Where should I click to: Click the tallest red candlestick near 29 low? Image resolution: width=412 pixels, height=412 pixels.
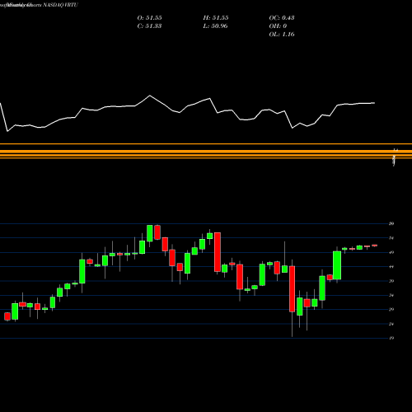293,289
